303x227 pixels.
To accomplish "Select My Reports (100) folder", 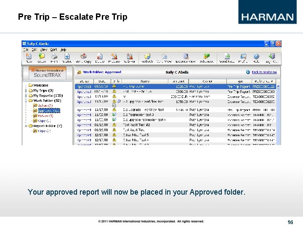I will tap(46, 95).
